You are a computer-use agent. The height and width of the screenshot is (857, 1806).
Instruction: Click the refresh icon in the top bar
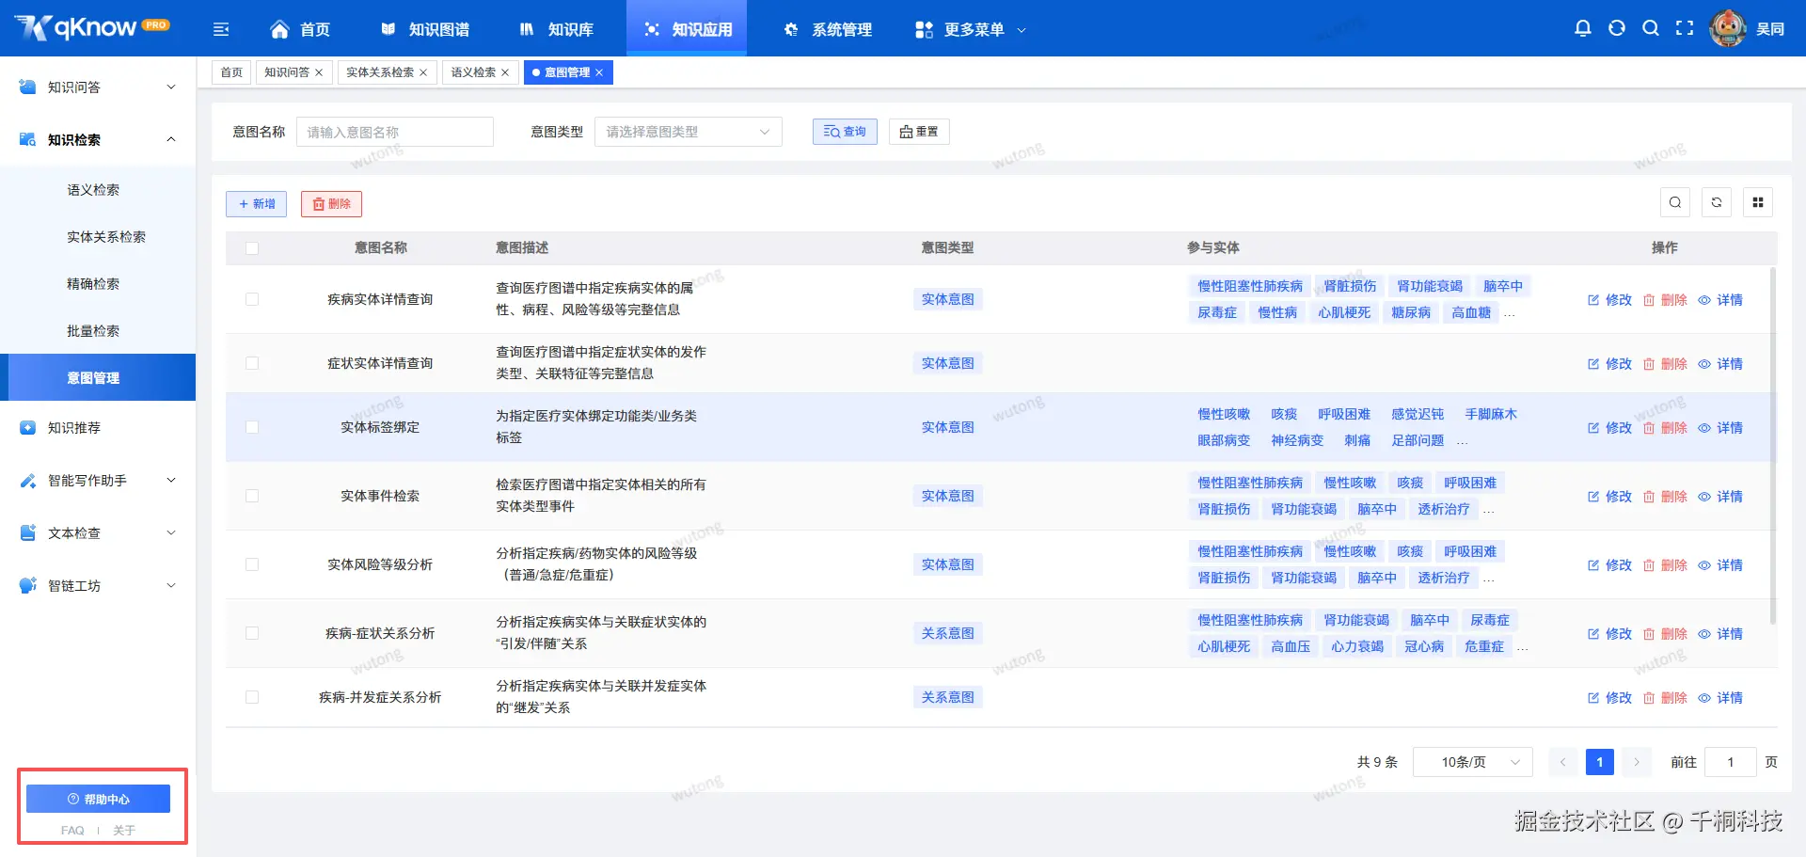pos(1617,28)
